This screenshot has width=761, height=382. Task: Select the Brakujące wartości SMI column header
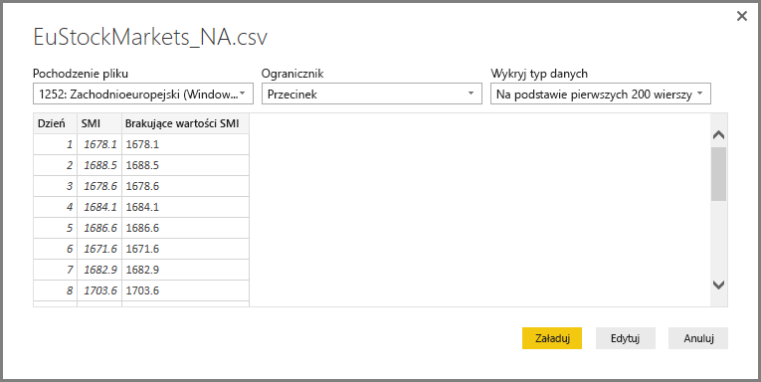pyautogui.click(x=185, y=123)
